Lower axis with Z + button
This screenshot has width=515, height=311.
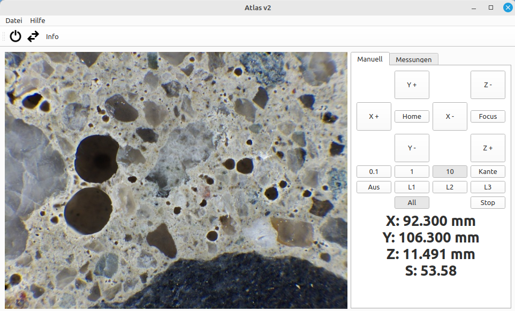click(488, 148)
